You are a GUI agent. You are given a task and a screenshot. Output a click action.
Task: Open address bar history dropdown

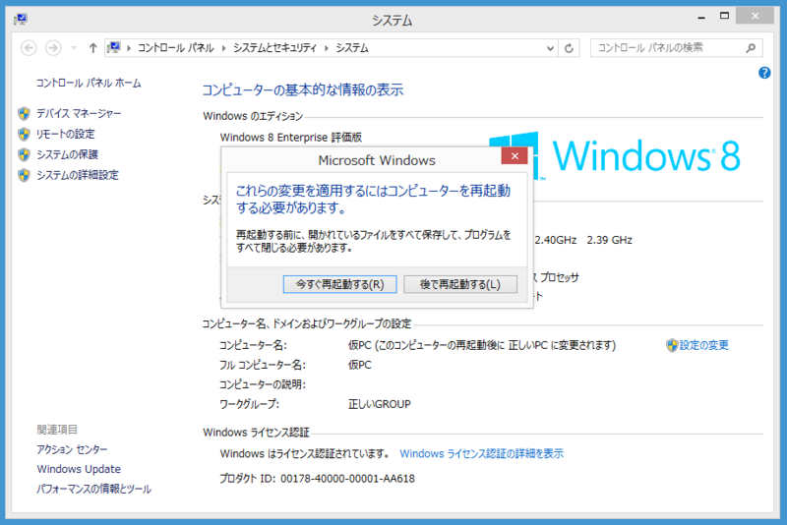550,48
